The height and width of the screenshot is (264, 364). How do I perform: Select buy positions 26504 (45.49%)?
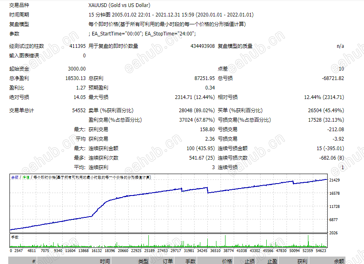point(326,111)
